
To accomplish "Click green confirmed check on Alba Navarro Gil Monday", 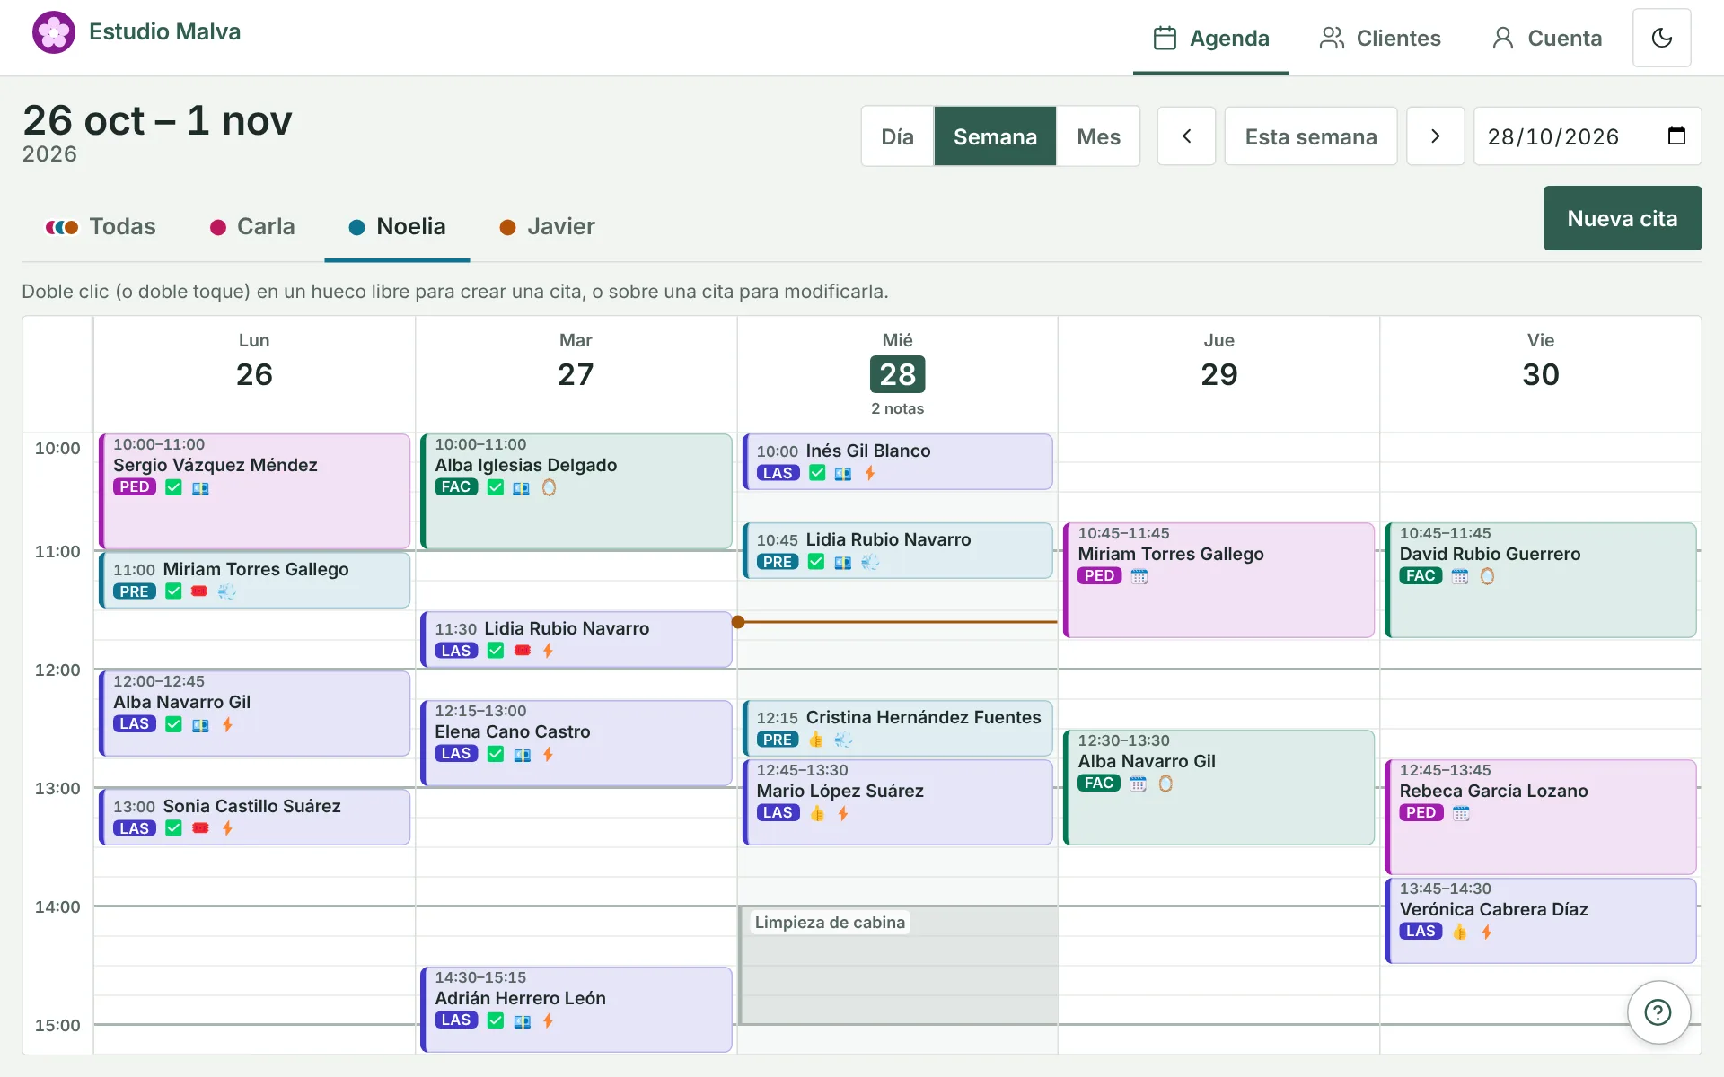I will [x=173, y=724].
